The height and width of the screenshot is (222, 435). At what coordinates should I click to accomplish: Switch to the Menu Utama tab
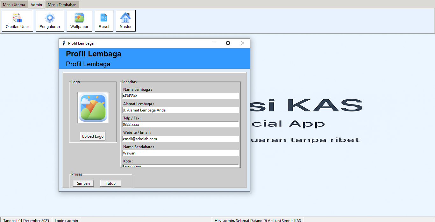[14, 4]
